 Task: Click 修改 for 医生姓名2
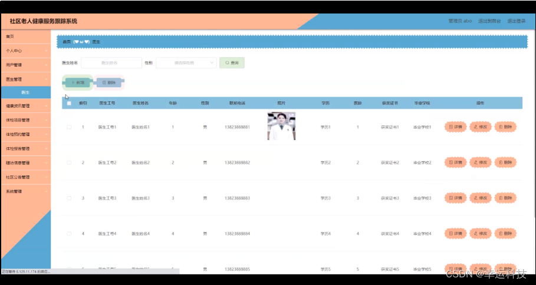[x=481, y=163]
